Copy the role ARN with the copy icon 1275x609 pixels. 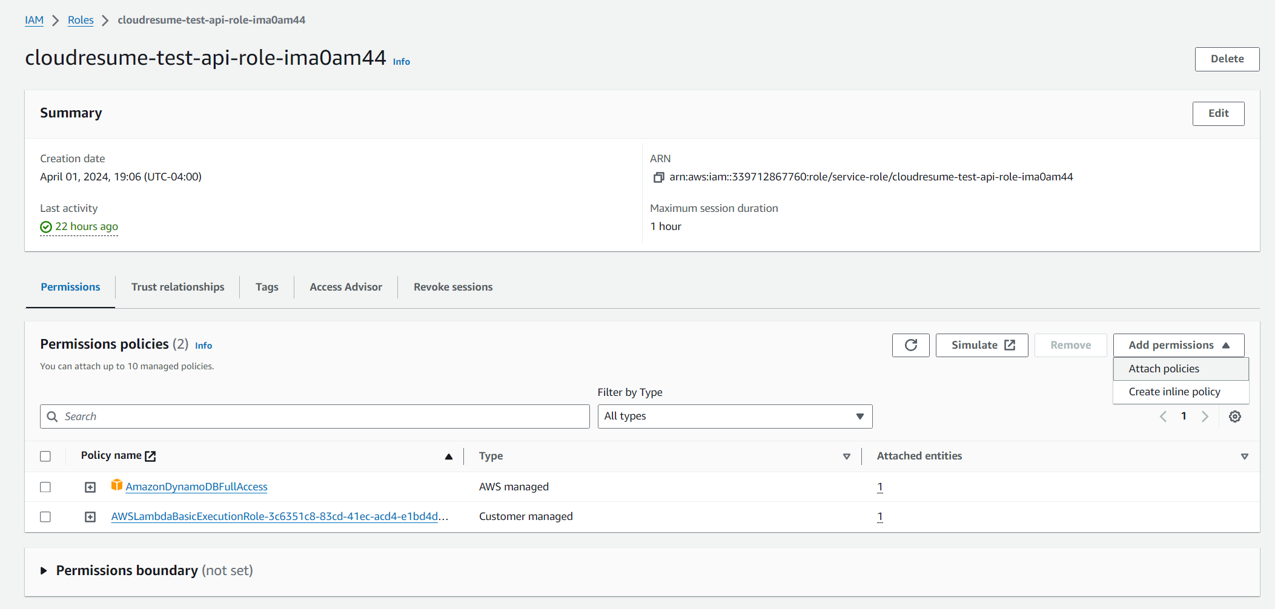658,177
